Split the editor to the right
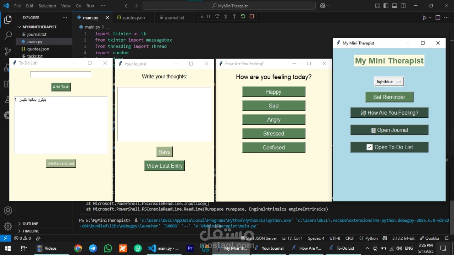This screenshot has width=454, height=255. point(438,18)
